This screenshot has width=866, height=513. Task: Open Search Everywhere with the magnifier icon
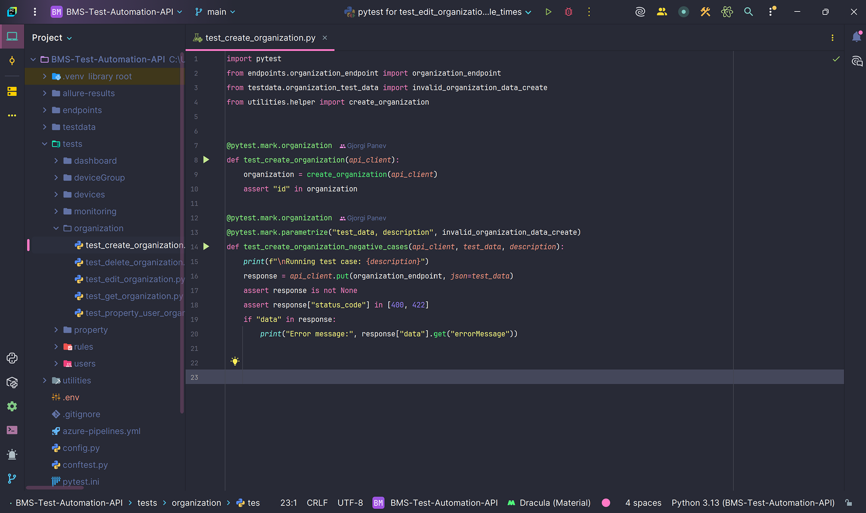pyautogui.click(x=748, y=12)
